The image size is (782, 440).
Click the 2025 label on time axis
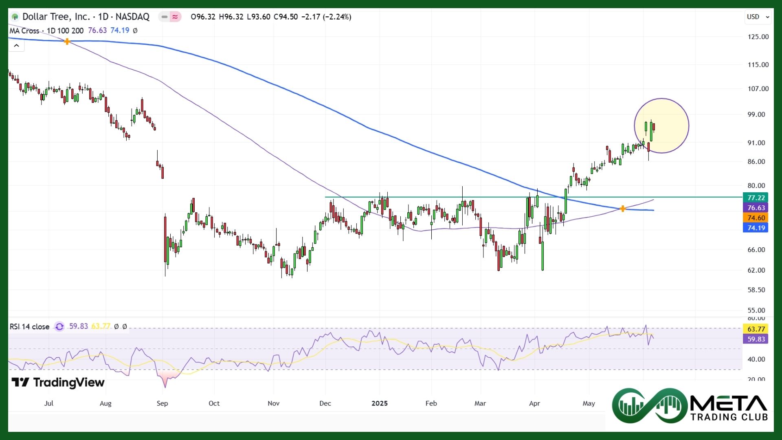[x=380, y=403]
